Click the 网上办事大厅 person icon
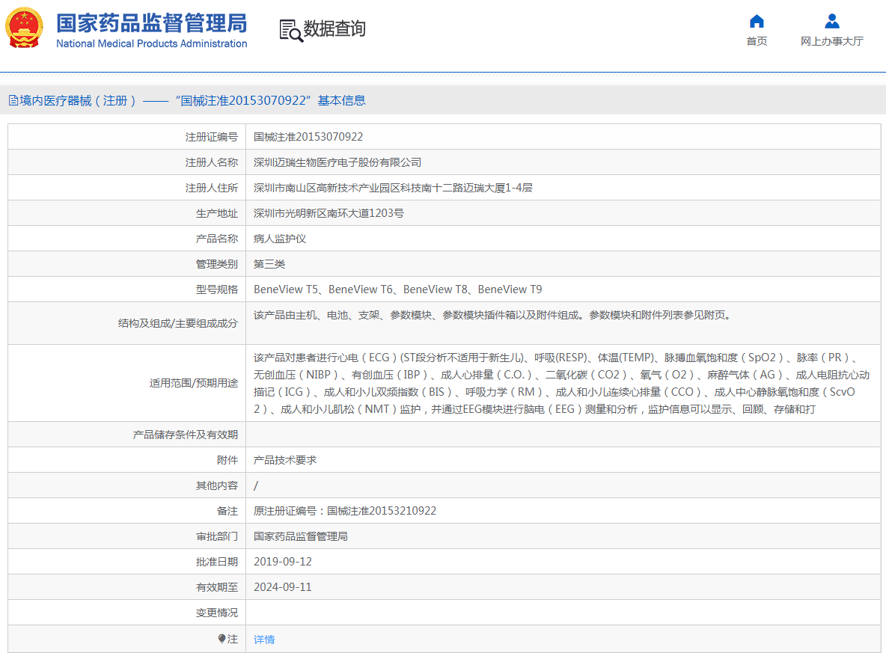Viewport: 886px width, 653px height. pyautogui.click(x=831, y=21)
